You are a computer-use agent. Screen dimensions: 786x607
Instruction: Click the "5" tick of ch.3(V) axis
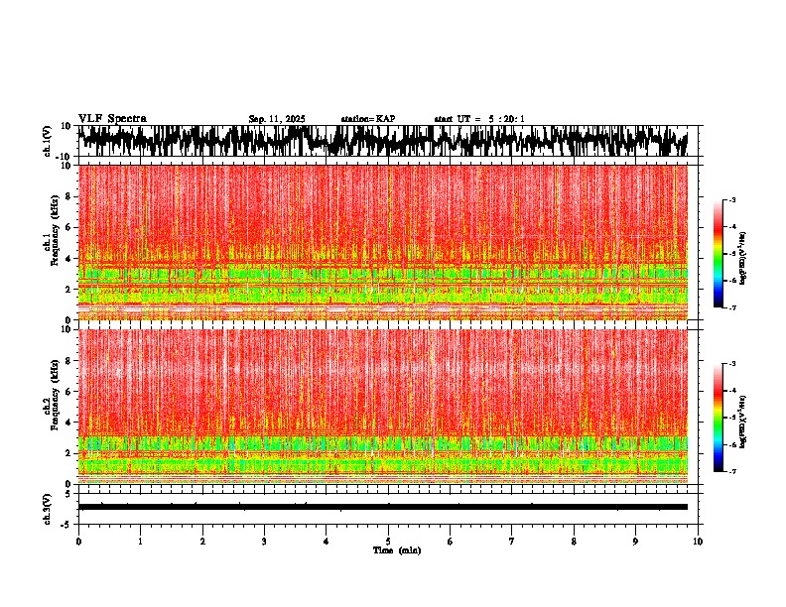click(x=68, y=494)
